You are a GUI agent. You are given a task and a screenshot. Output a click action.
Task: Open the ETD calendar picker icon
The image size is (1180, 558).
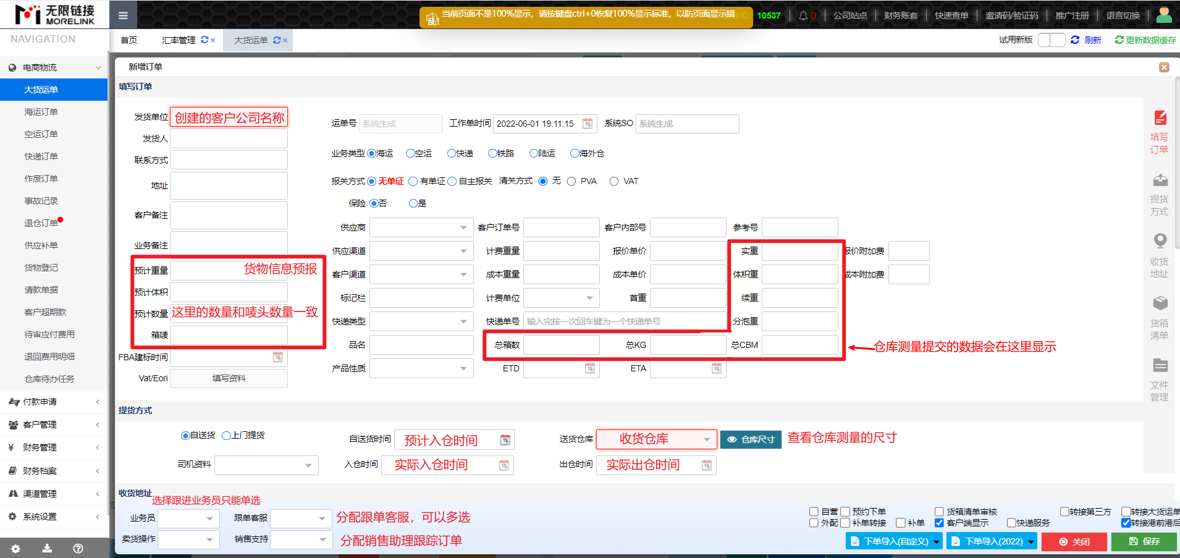(590, 369)
